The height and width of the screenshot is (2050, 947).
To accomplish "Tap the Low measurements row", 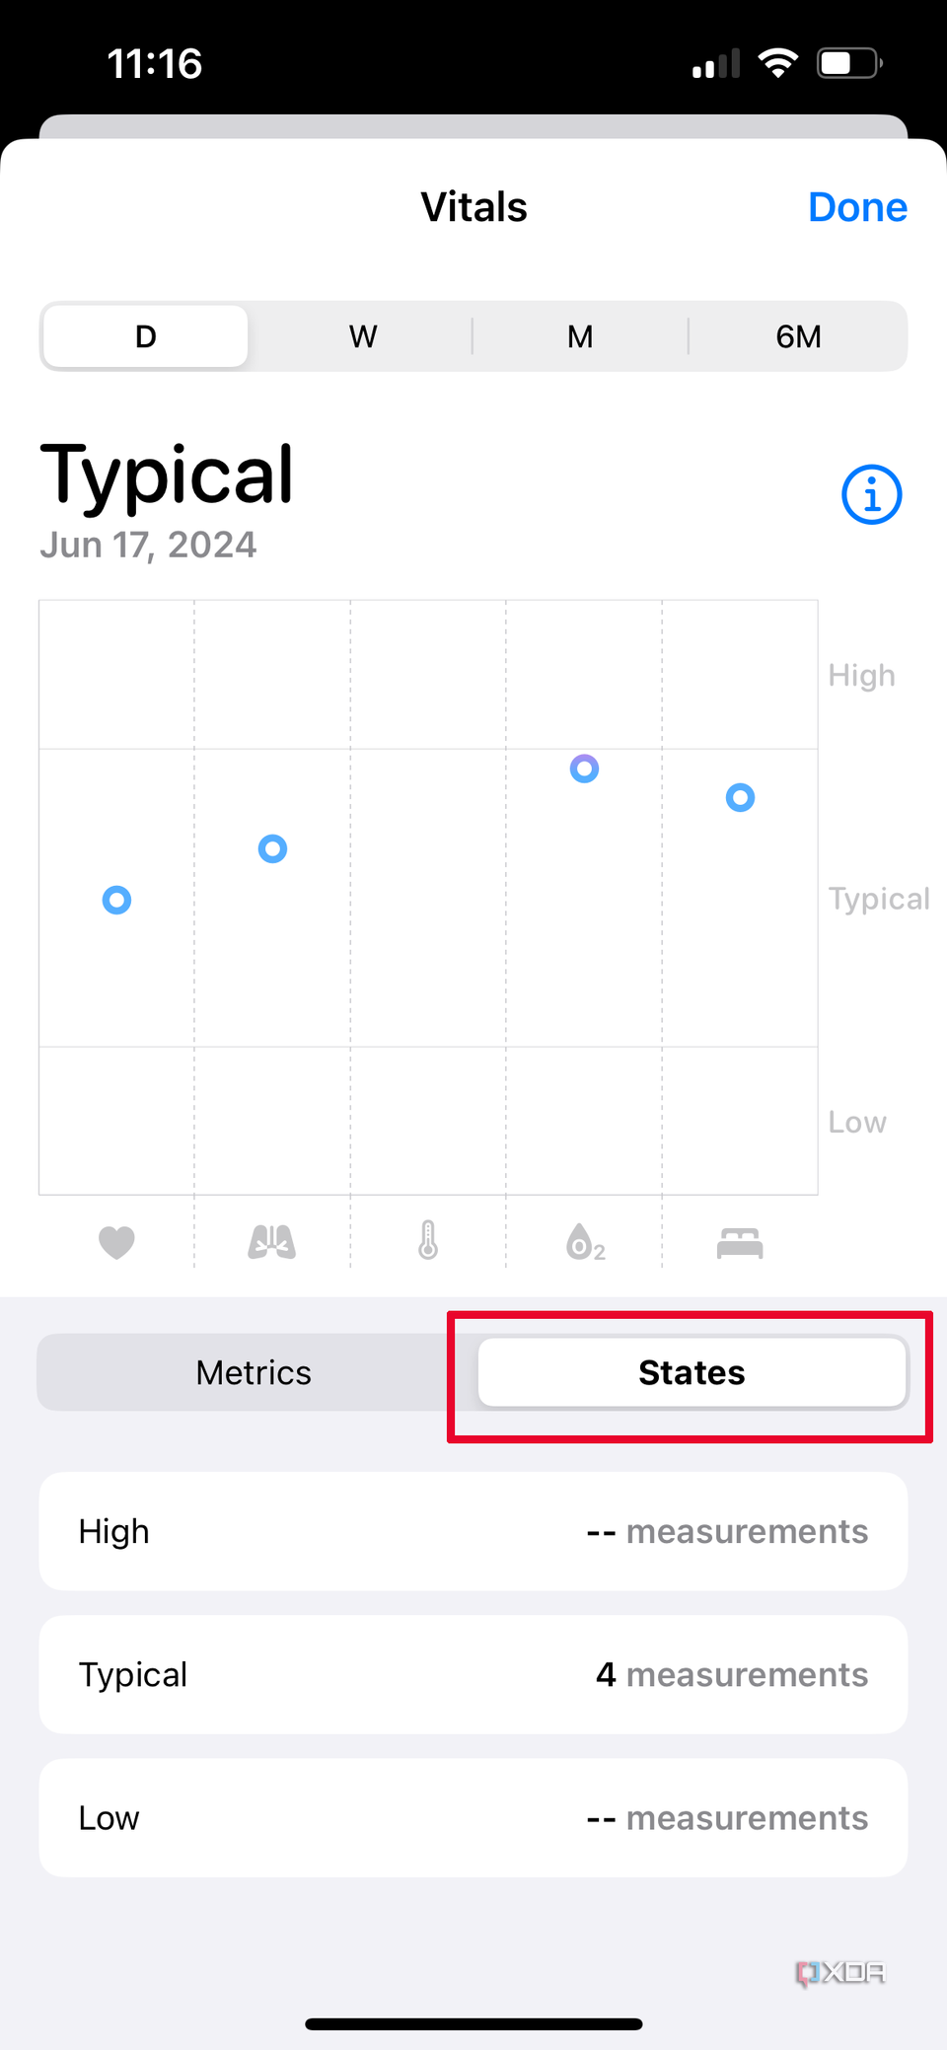I will coord(473,1817).
